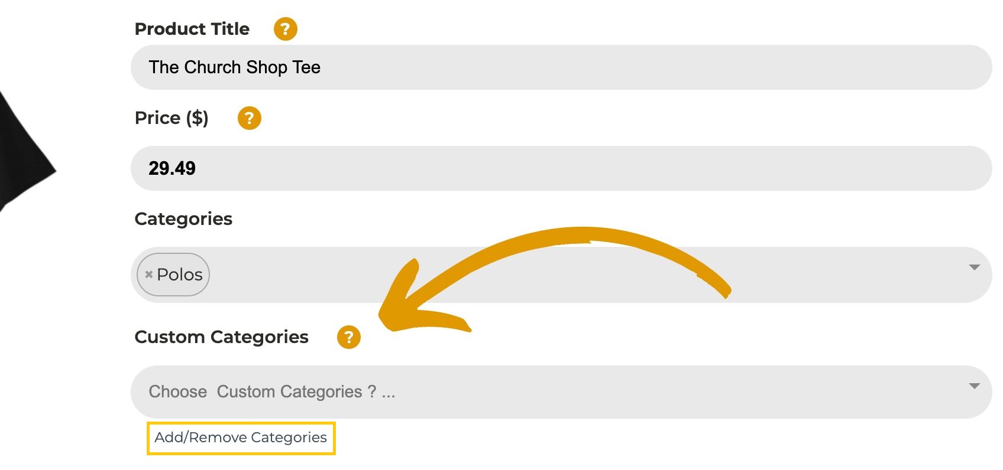This screenshot has width=1003, height=470.
Task: Open the Choose Custom Categories select box
Action: (561, 392)
